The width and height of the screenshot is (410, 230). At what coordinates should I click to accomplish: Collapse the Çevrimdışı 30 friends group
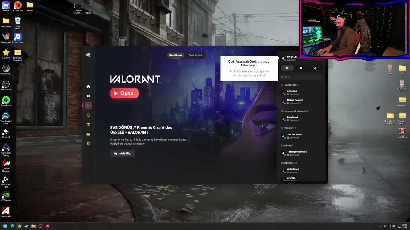coord(289,163)
